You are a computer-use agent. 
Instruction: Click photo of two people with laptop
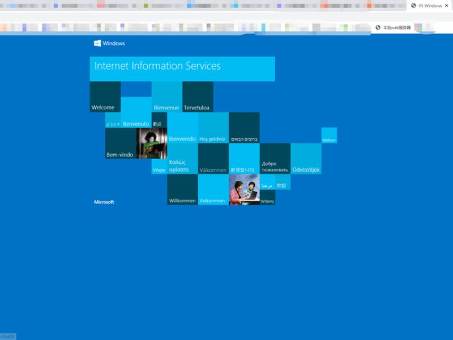245,190
